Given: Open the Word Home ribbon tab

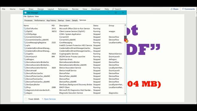Looking at the screenshot, I should 13,9.
